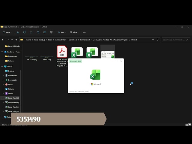The image size is (192, 144).
Task: Click Simnet excel breadcrumb
Action: pos(85,40)
